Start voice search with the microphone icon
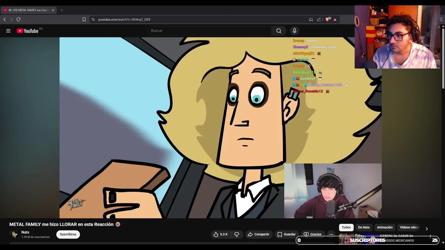The width and height of the screenshot is (445, 250). point(294,31)
